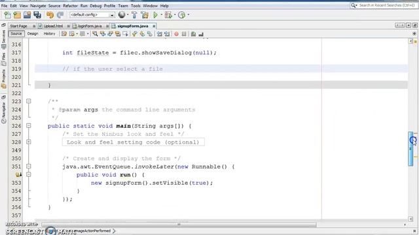The width and height of the screenshot is (419, 235).
Task: Jump to the next bookmark icon
Action: tap(142, 34)
